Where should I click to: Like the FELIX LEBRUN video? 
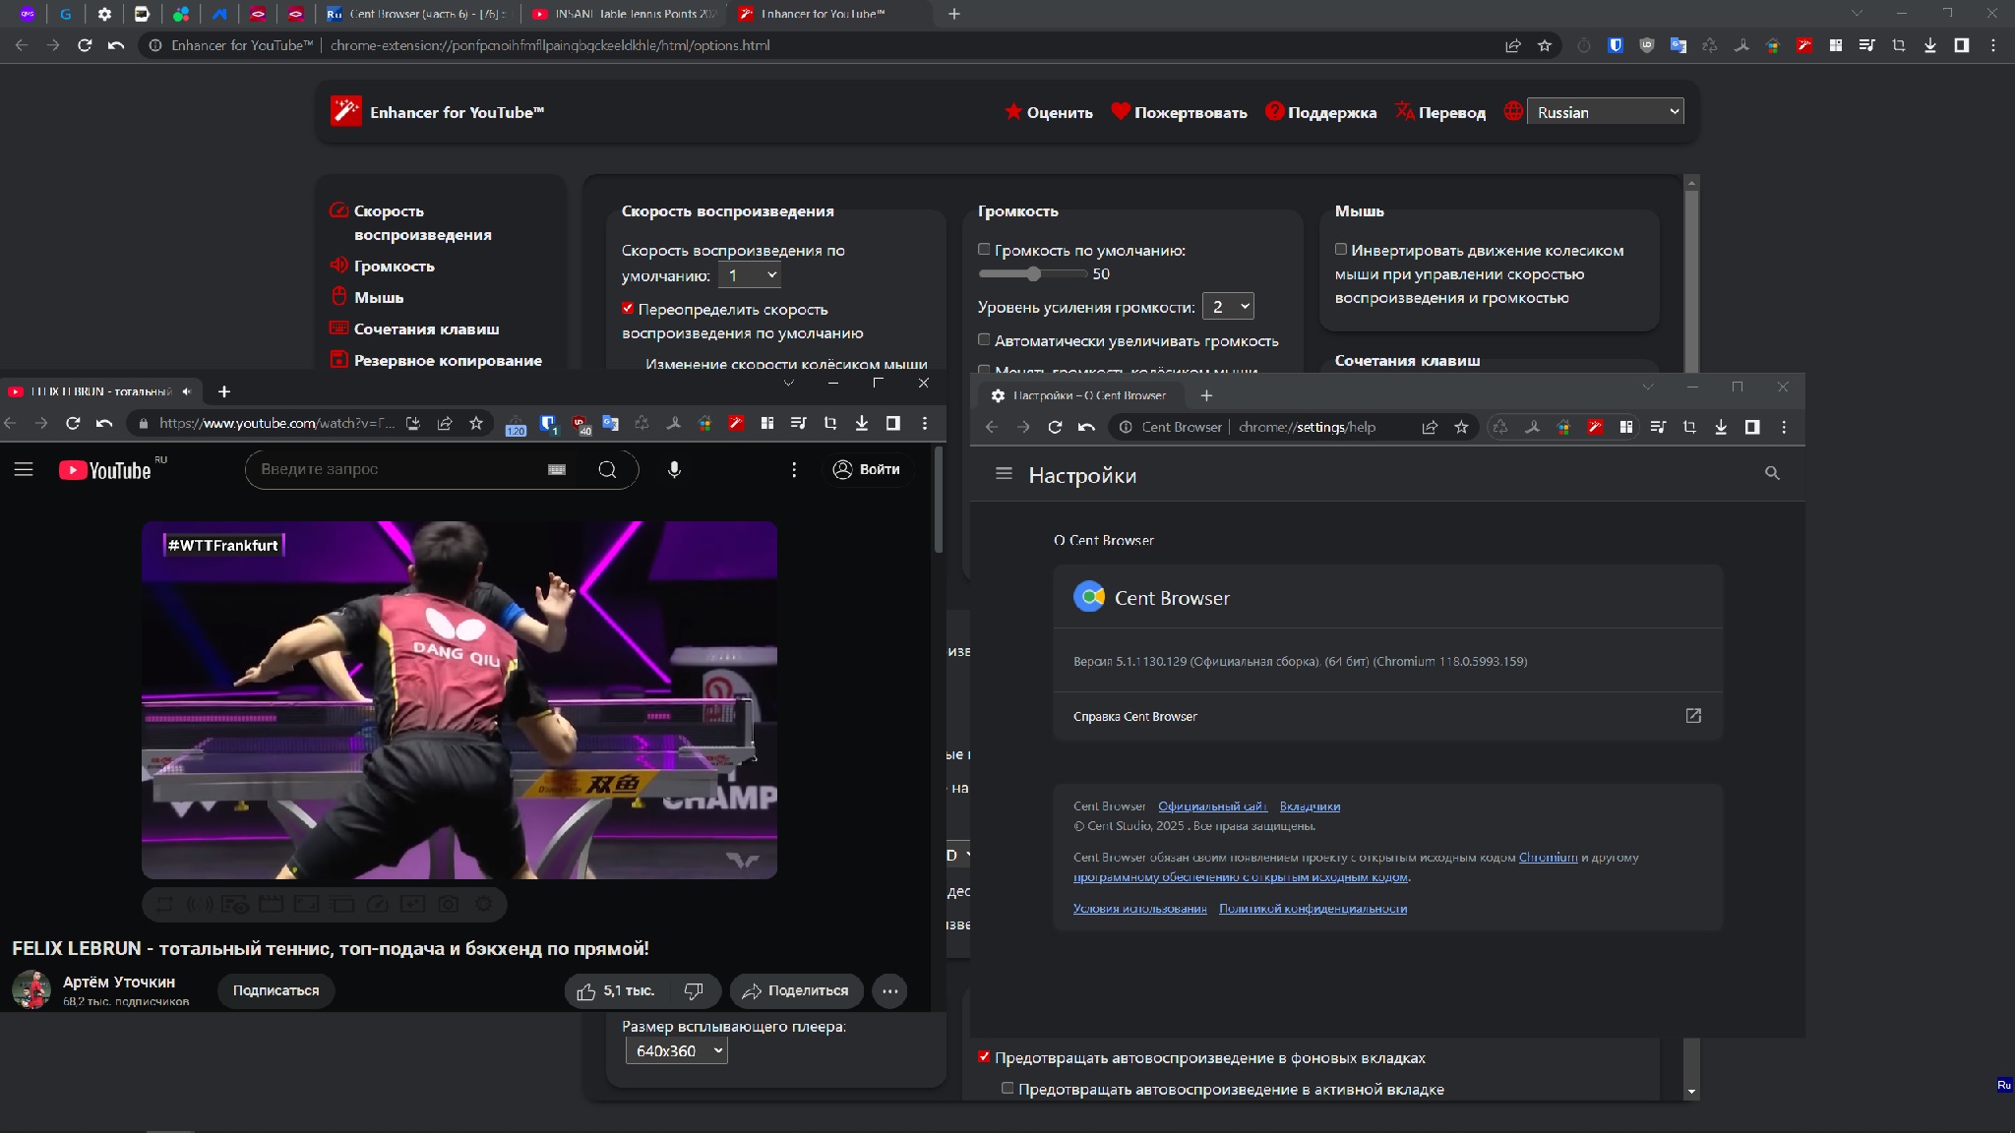(x=617, y=991)
